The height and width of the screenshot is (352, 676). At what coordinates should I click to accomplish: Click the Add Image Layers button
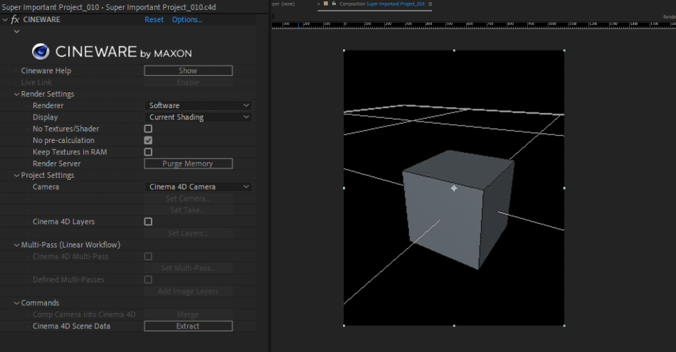point(189,292)
